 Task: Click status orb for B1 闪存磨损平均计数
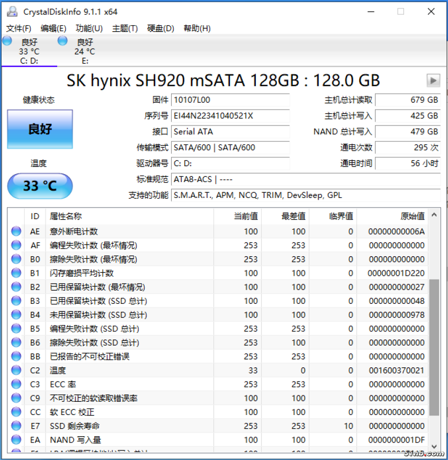(x=16, y=273)
